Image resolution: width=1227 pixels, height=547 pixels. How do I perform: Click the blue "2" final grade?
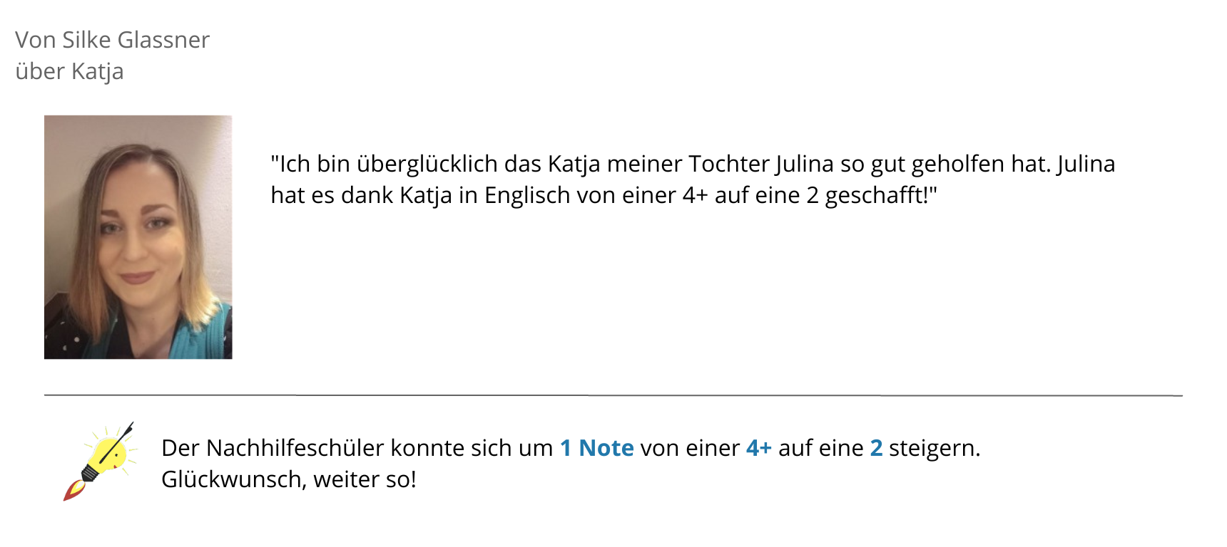tap(877, 448)
